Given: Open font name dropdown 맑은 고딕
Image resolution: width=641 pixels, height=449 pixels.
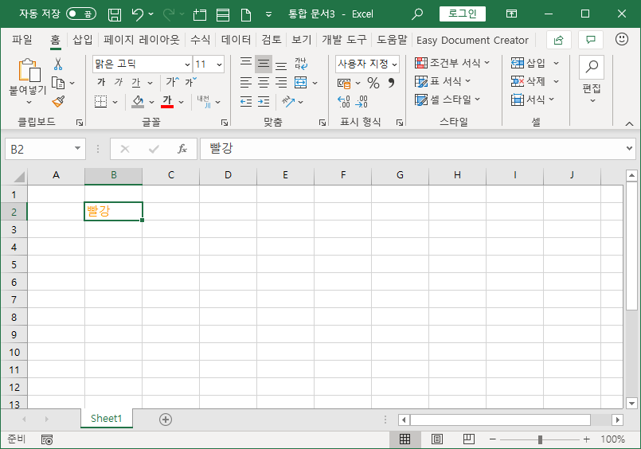Looking at the screenshot, I should (187, 64).
